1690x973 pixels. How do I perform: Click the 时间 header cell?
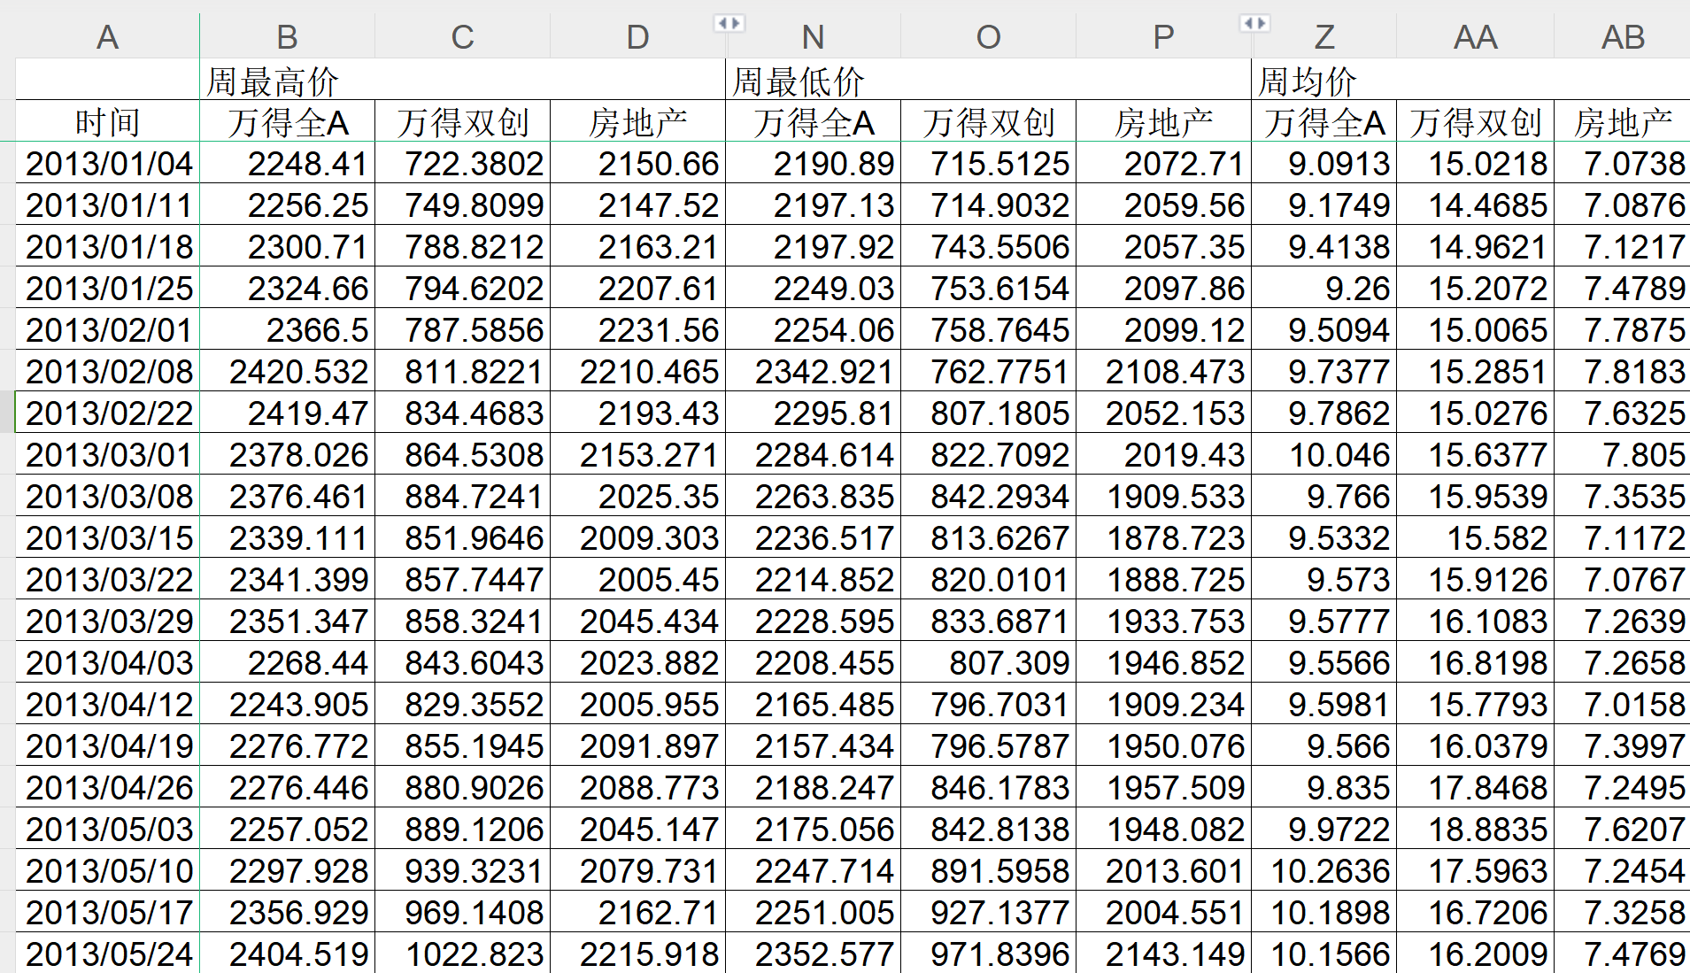pyautogui.click(x=108, y=121)
